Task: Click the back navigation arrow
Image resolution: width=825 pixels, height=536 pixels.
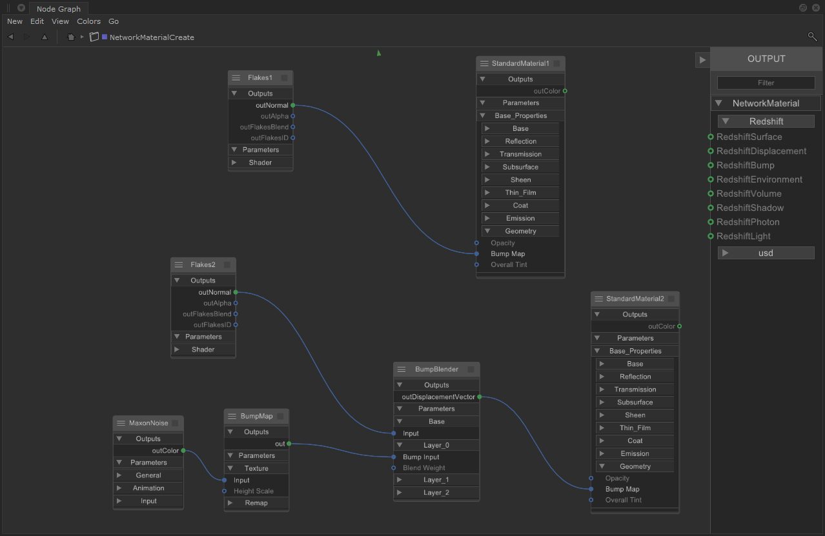Action: click(10, 37)
